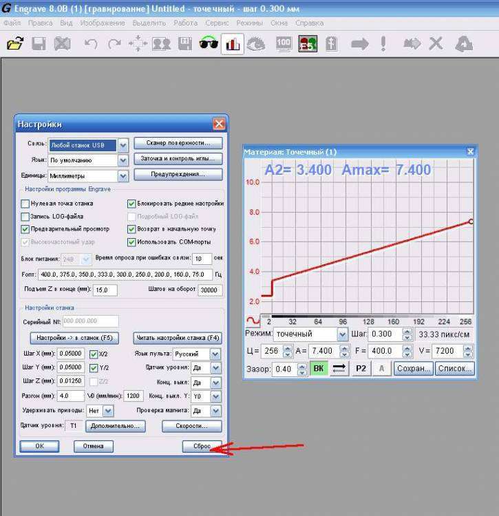
Task: Click the bar chart histogram toolbar icon
Action: [232, 44]
